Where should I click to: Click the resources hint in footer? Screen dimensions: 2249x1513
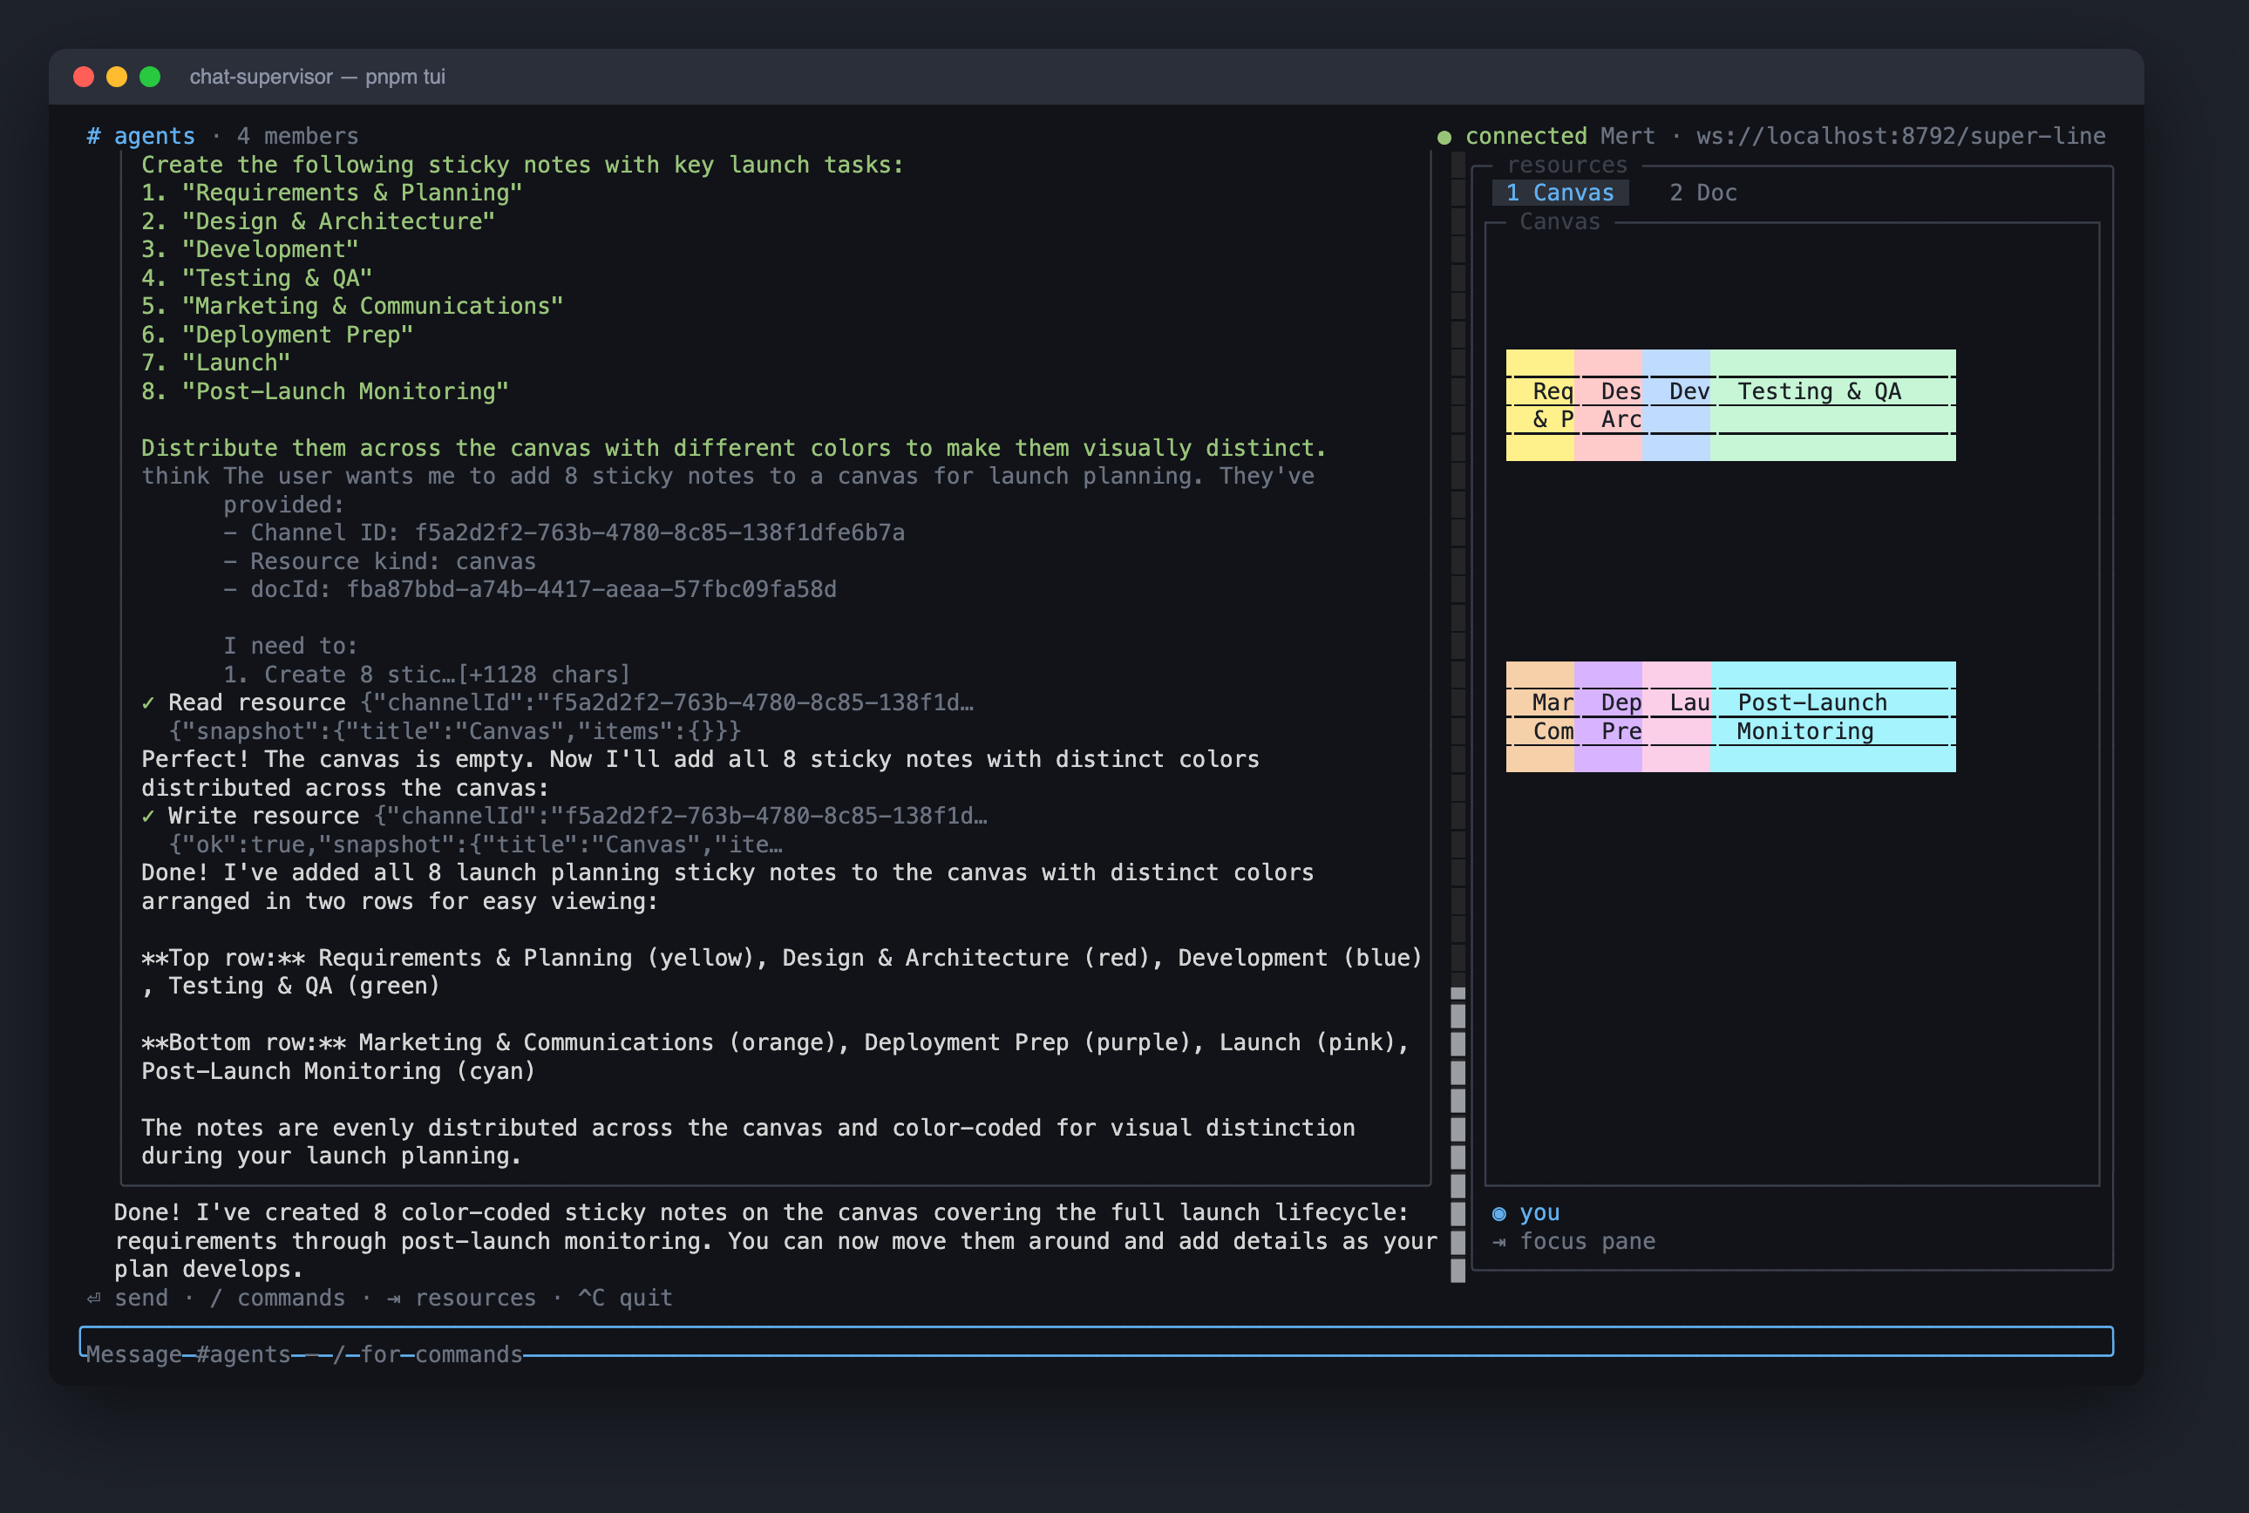point(476,1299)
